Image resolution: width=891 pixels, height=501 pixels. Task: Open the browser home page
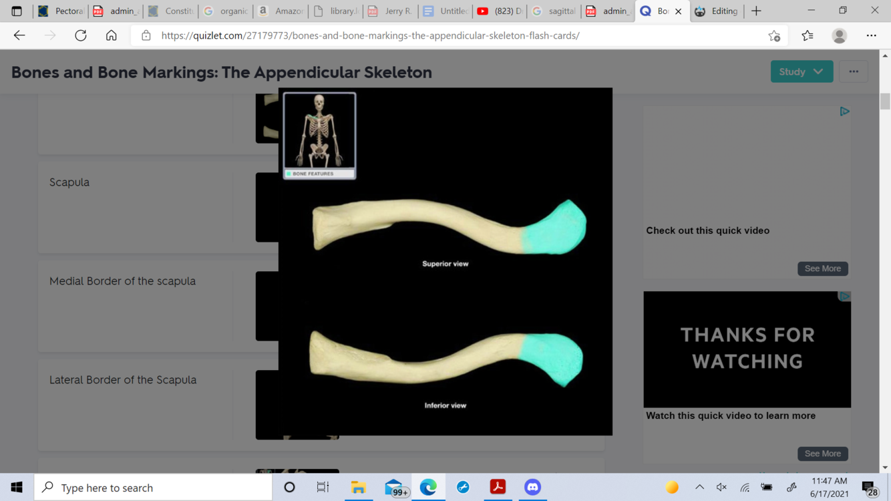112,35
